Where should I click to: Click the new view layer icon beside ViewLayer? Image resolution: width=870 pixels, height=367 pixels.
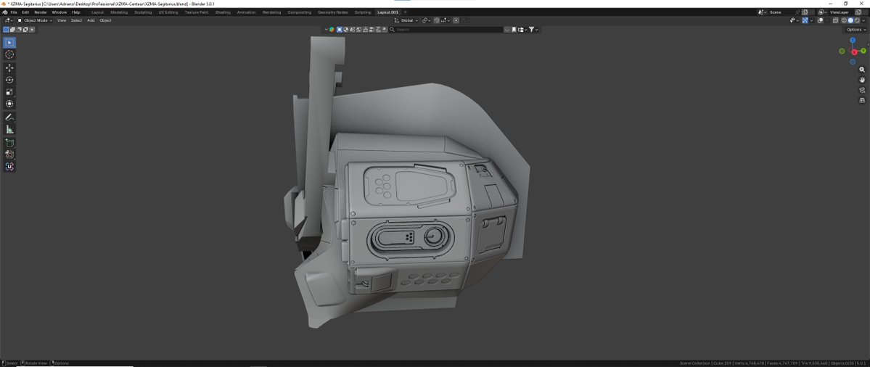coord(858,12)
